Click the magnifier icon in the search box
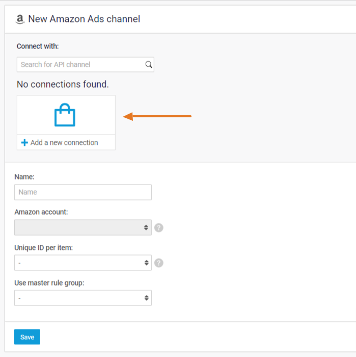Image resolution: width=356 pixels, height=357 pixels. 149,65
